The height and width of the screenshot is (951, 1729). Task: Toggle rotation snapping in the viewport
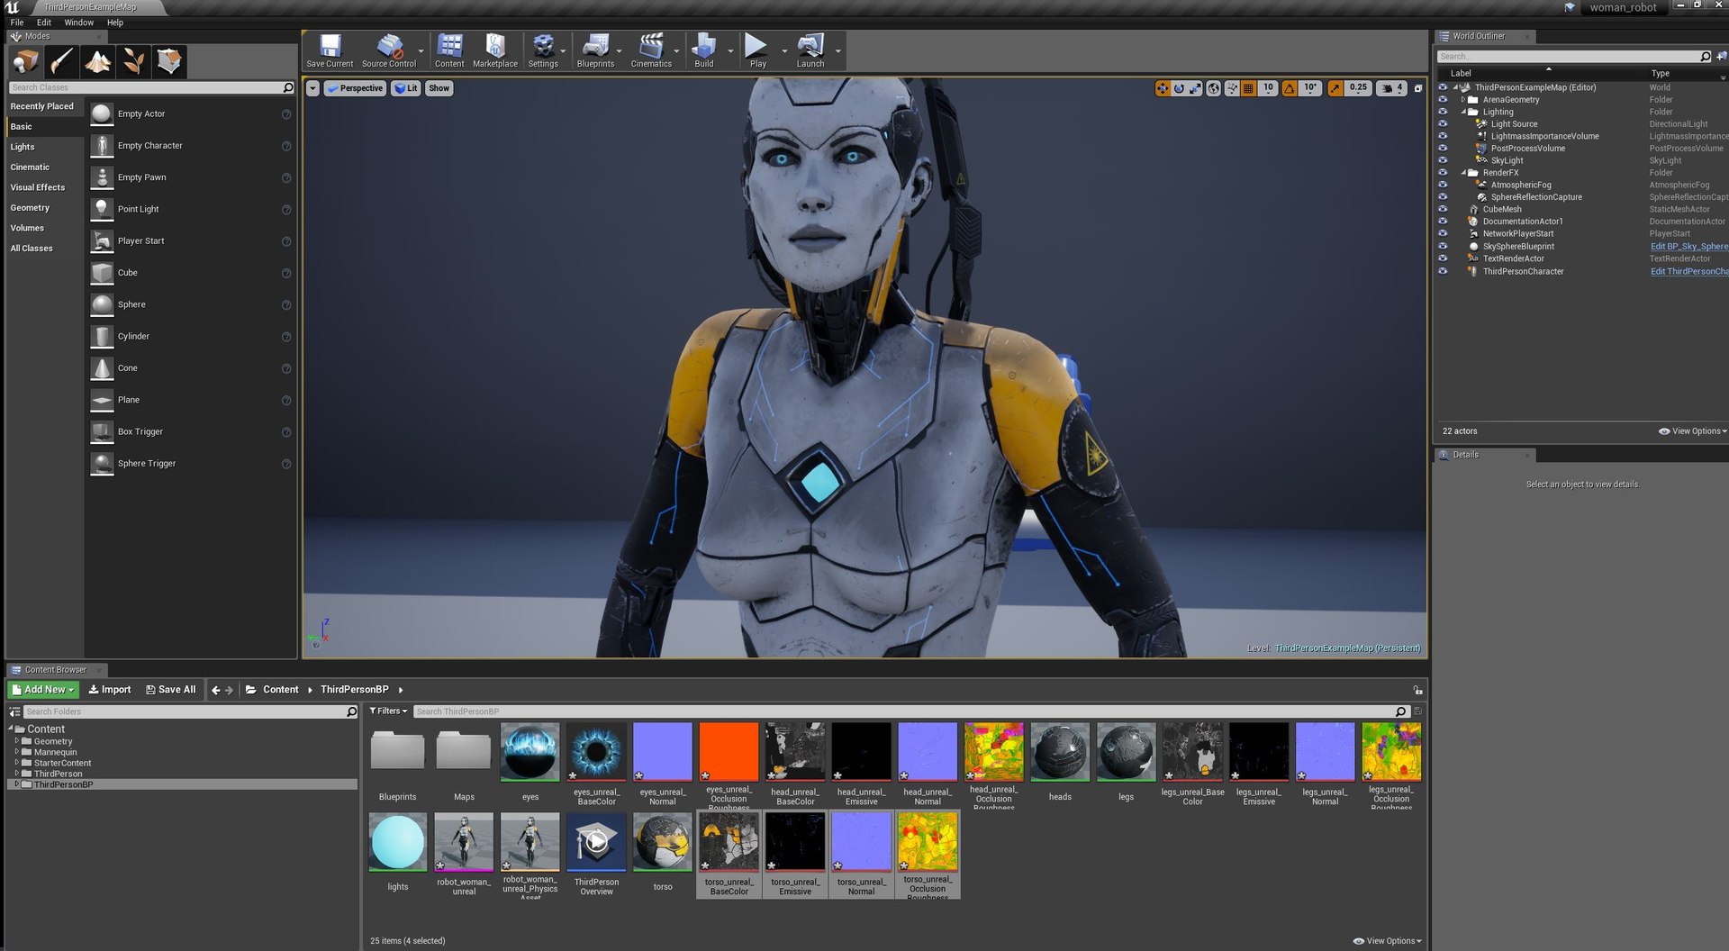tap(1290, 88)
